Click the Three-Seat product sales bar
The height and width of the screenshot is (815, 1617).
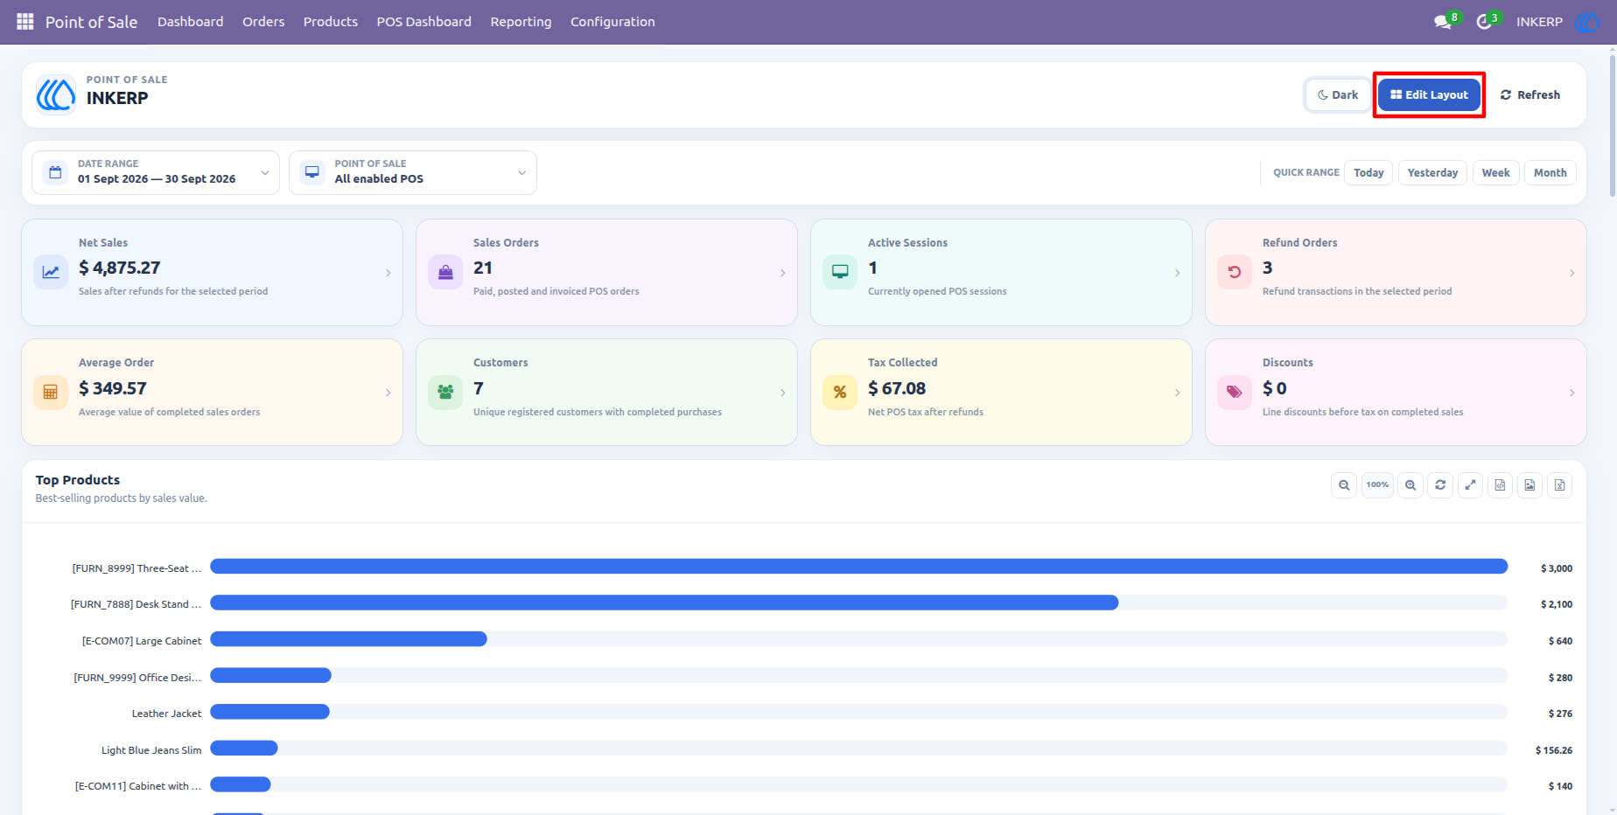(858, 567)
